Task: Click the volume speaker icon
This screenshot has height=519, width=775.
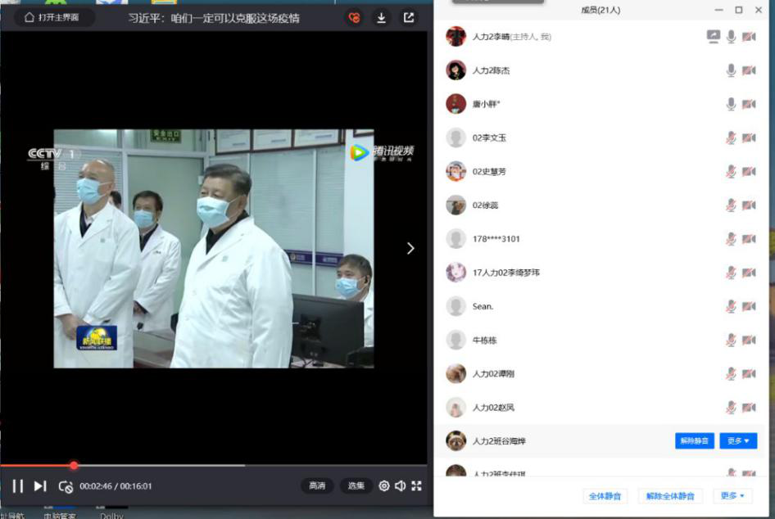Action: (x=400, y=486)
